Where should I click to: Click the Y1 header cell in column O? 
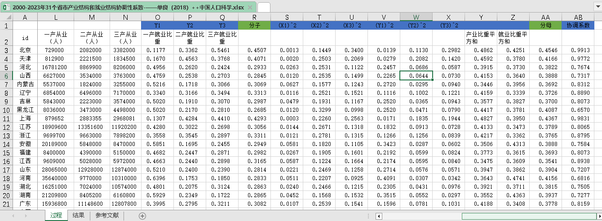click(158, 26)
